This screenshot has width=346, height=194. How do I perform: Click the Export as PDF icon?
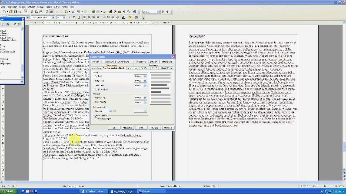[x=32, y=12]
